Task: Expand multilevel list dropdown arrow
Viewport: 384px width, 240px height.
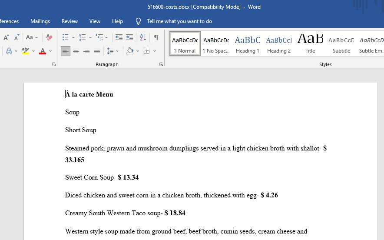Action: (x=106, y=37)
